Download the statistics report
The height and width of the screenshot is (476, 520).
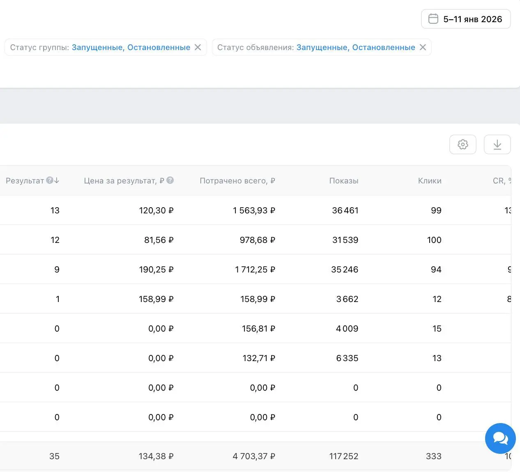click(x=497, y=144)
